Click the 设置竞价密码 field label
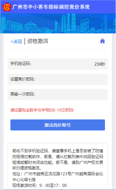Screen dimensions: 116x190 click(x=23, y=79)
